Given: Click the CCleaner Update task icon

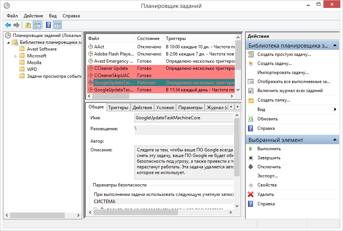Looking at the screenshot, I should [x=90, y=68].
